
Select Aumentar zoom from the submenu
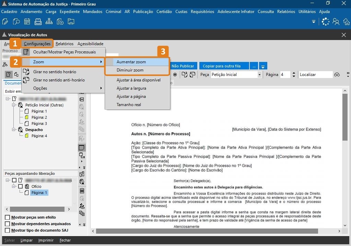click(137, 62)
